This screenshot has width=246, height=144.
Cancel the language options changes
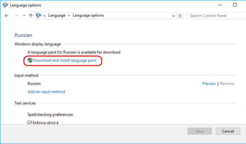[228, 131]
